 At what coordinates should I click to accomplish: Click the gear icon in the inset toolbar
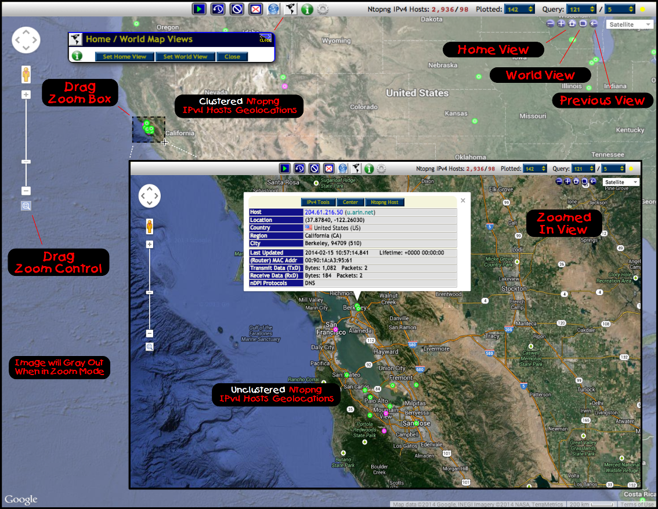(x=381, y=169)
